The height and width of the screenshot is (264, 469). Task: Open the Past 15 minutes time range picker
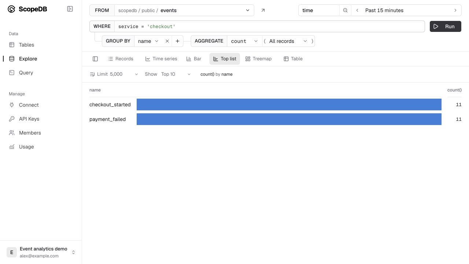(x=406, y=10)
